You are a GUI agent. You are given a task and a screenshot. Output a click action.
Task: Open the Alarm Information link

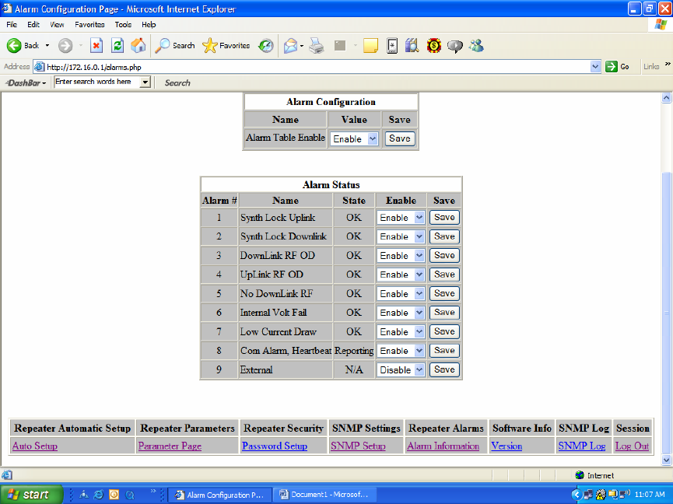[443, 446]
